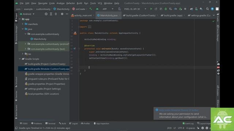The height and width of the screenshot is (131, 234).
Task: Click Select Opened File target icon
Action: 46,14
